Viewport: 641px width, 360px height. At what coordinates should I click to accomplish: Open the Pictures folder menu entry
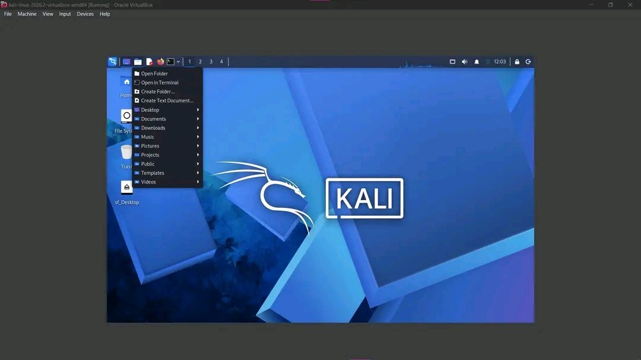pyautogui.click(x=167, y=146)
